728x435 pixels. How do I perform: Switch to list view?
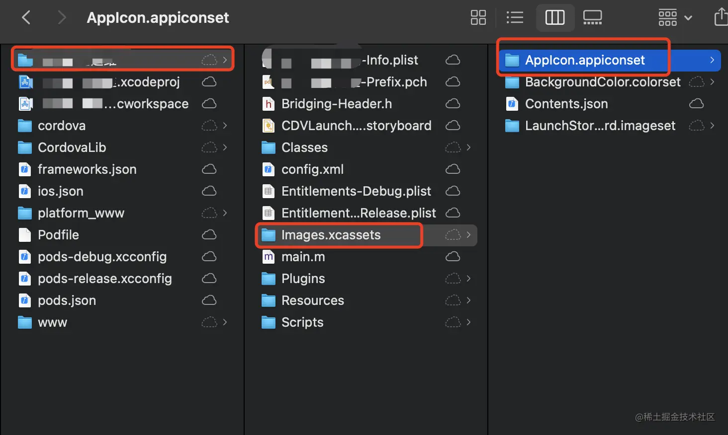515,17
